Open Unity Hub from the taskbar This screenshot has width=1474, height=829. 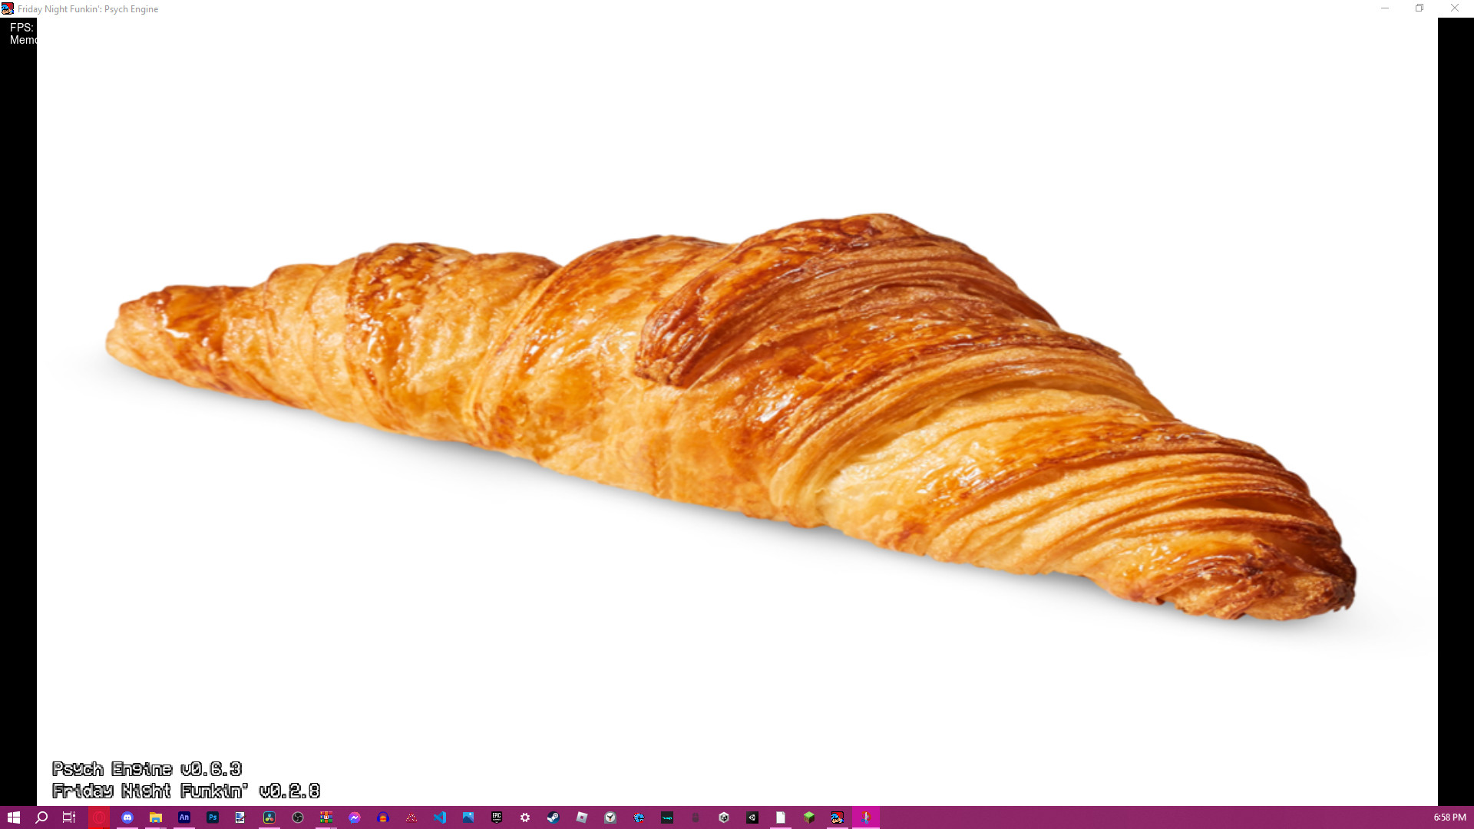pos(724,817)
